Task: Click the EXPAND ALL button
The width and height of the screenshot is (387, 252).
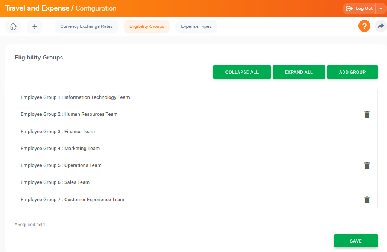Action: (299, 72)
